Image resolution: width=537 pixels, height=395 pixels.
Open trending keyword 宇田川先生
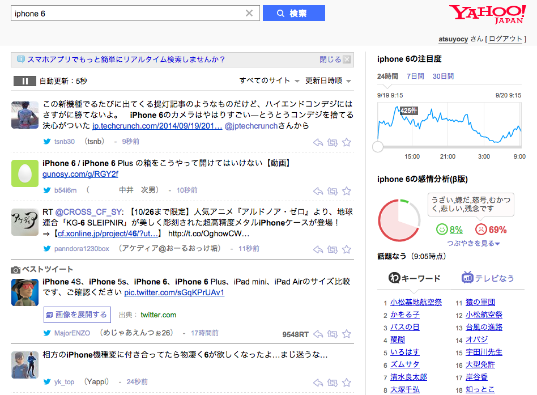[x=484, y=352]
